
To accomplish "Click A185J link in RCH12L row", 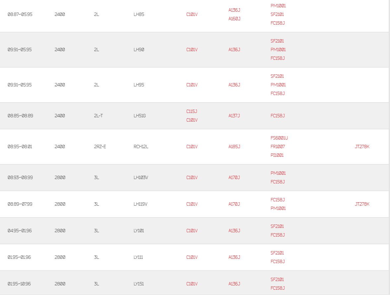I will tap(234, 147).
